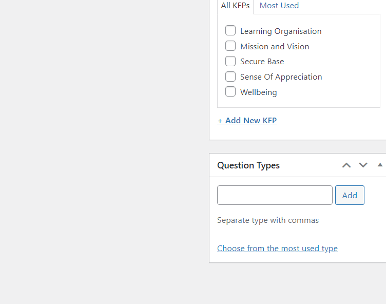Click the Learning Organisation label
Screen dimensions: 386x304
click(281, 31)
